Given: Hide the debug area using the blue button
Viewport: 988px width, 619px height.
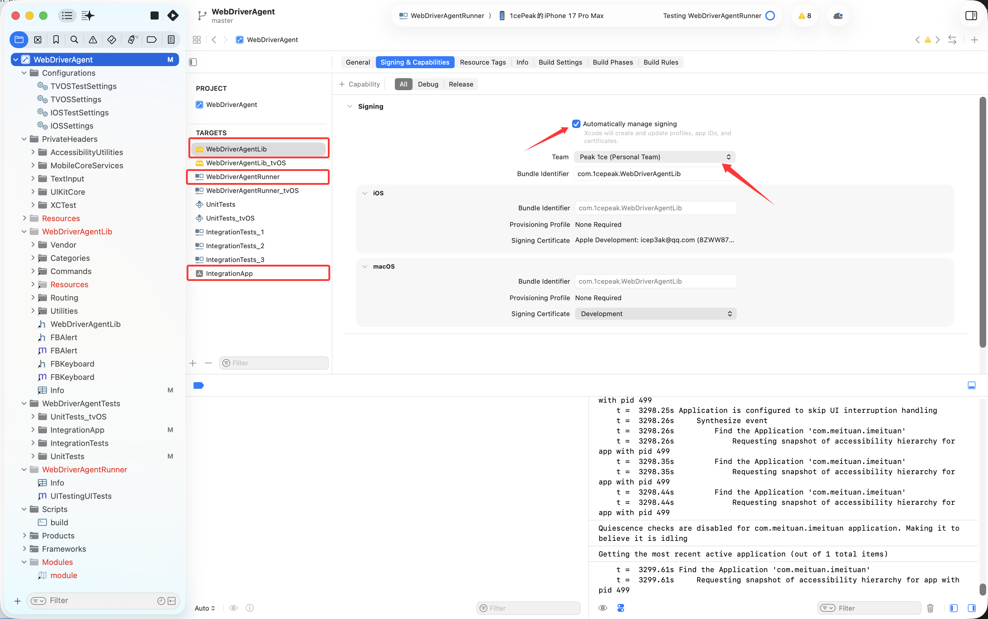Looking at the screenshot, I should pos(971,385).
